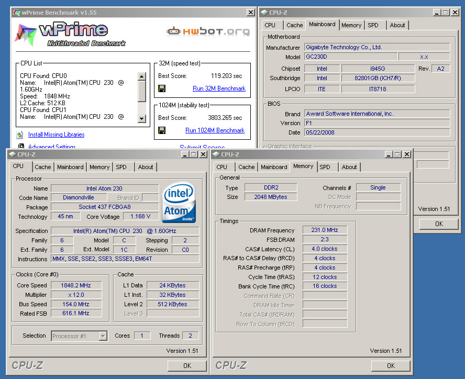Viewport: 465px width, 379px height.
Task: Minimize the CPU-Z Memory window
Action: pyautogui.click(x=389, y=154)
